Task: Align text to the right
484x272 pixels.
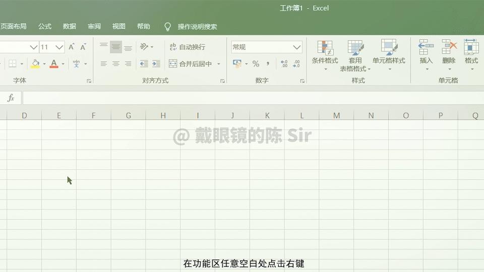Action: tap(128, 64)
